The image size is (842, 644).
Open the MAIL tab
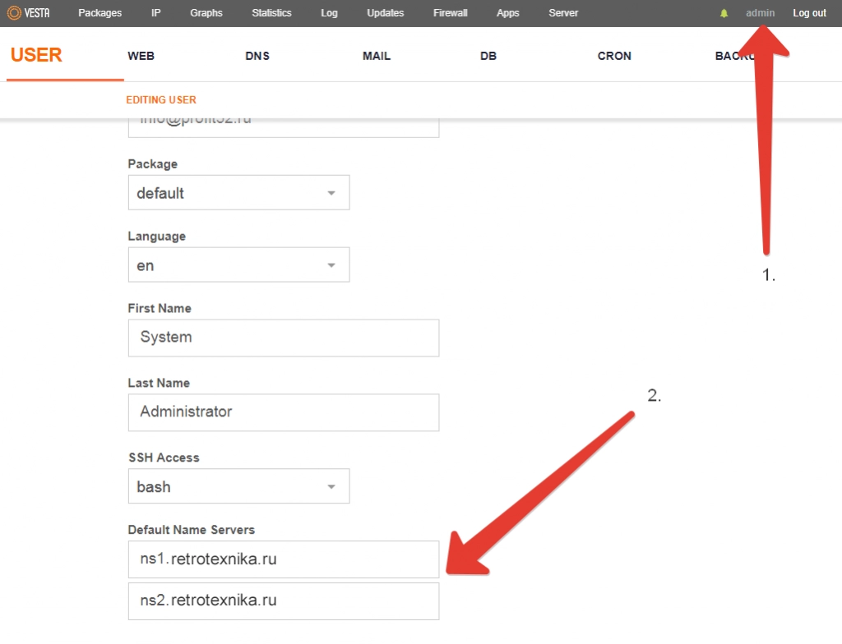tap(377, 57)
